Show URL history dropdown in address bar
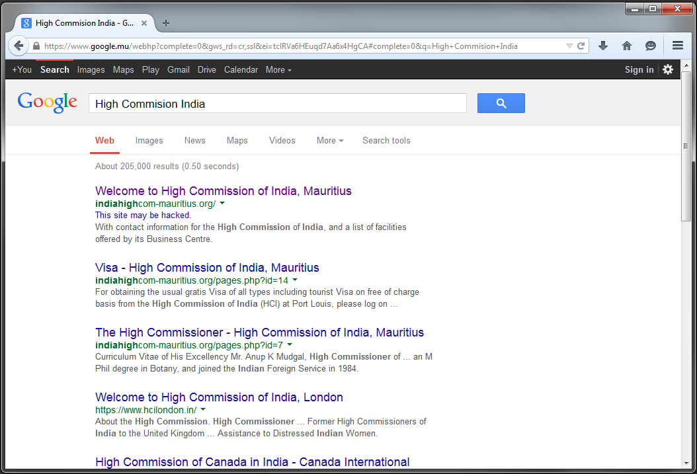 pyautogui.click(x=569, y=46)
